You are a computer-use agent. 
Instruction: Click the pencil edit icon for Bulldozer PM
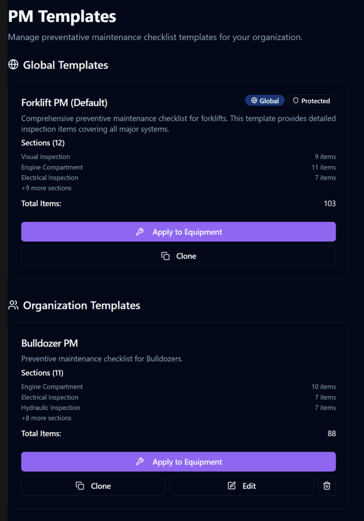pos(232,486)
